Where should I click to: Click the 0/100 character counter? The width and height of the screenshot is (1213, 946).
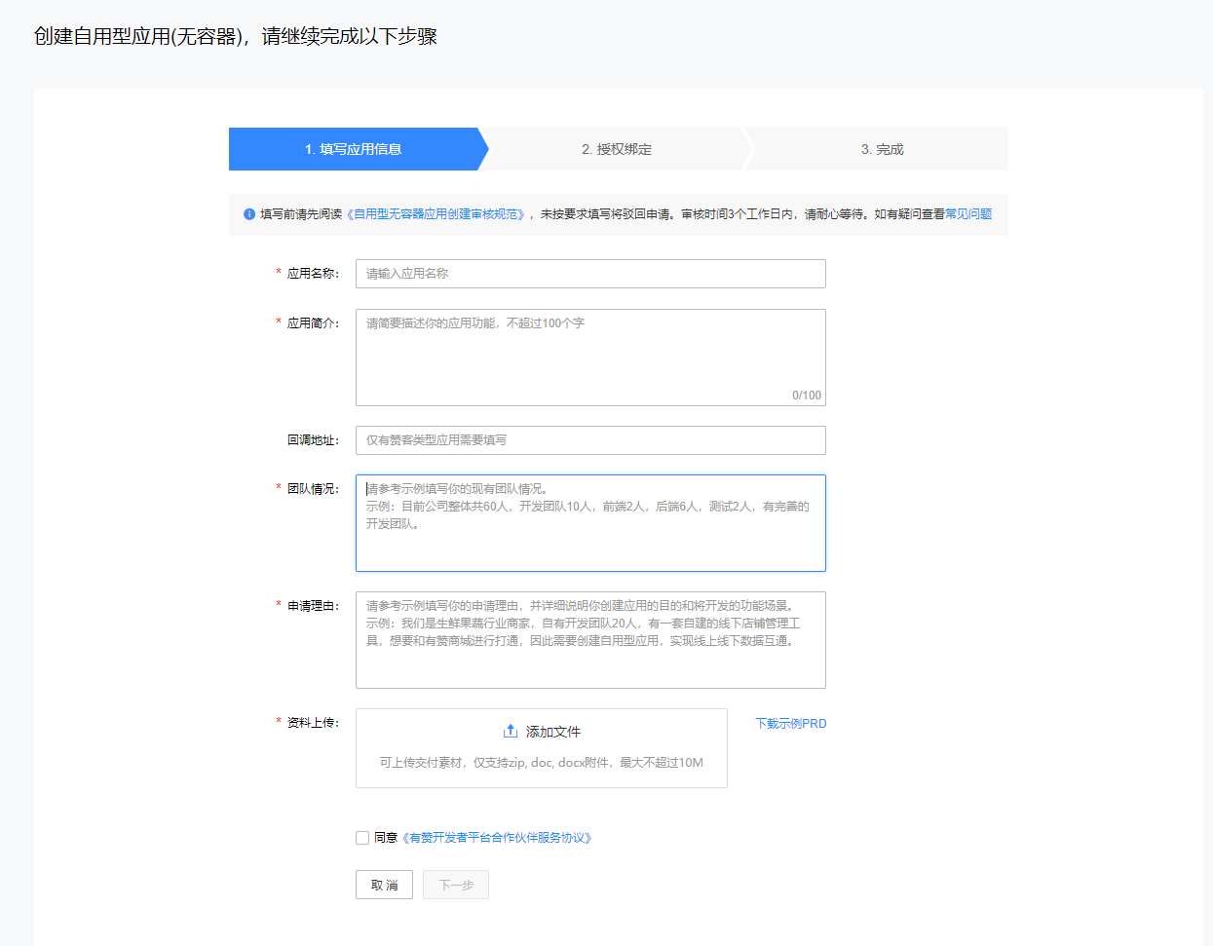[806, 396]
